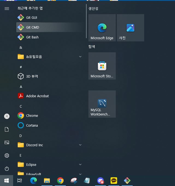Click the 'E' alphabet section header
Image resolution: width=175 pixels, height=186 pixels.
tap(20, 155)
